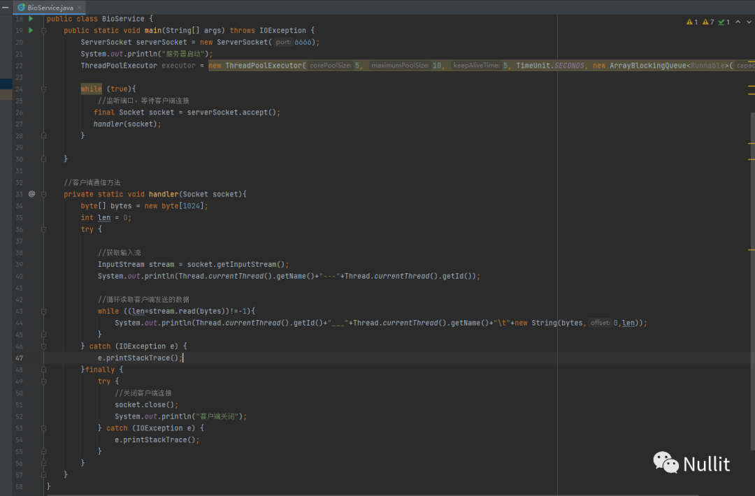
Task: Collapse the finally block at line 48
Action: [44, 370]
